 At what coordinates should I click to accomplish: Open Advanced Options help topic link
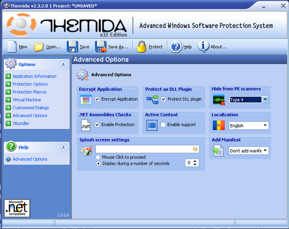tap(30, 159)
